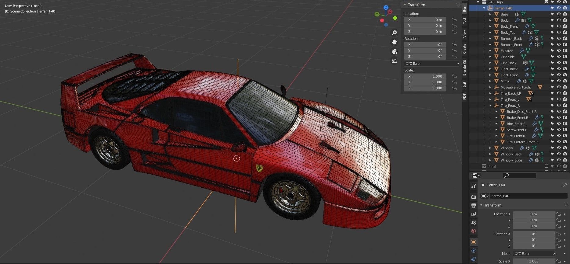Open the Tool properties tab icon
This screenshot has height=264, width=570.
(x=474, y=186)
